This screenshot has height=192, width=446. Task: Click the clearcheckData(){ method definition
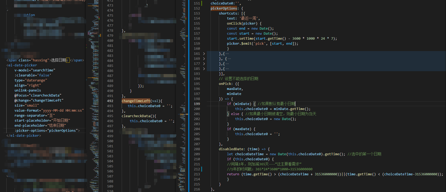[x=139, y=116]
